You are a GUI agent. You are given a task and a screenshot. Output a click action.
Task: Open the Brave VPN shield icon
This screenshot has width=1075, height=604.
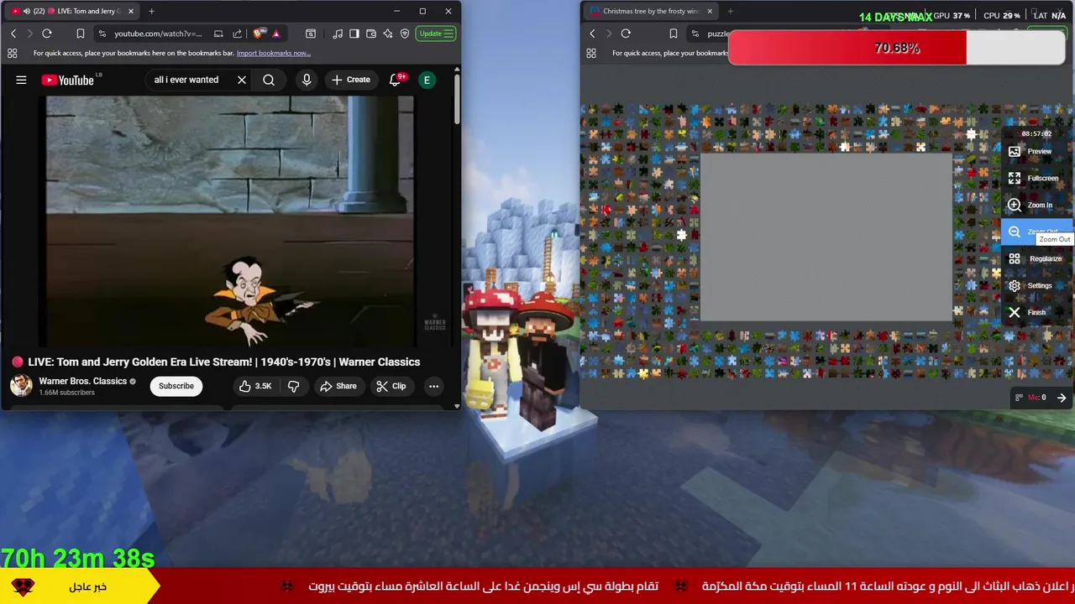(405, 34)
